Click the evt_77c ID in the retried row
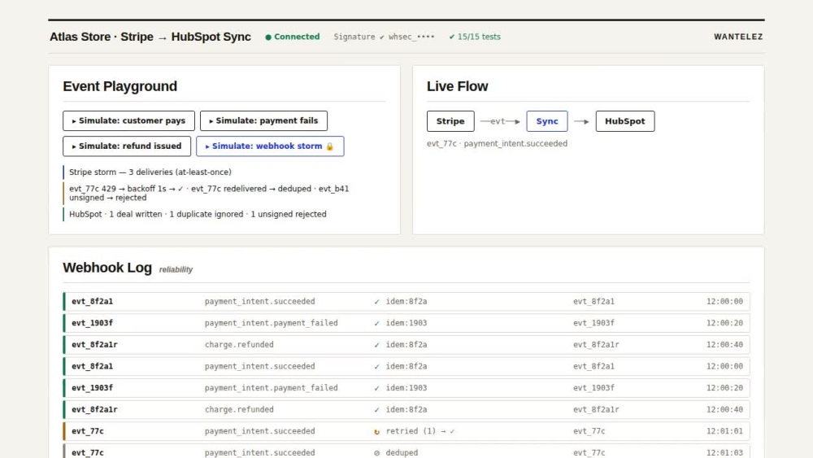Viewport: 813px width, 458px height. (88, 431)
